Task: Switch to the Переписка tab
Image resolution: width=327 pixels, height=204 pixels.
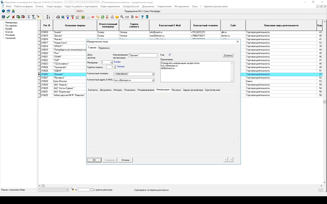Action: coord(104,48)
